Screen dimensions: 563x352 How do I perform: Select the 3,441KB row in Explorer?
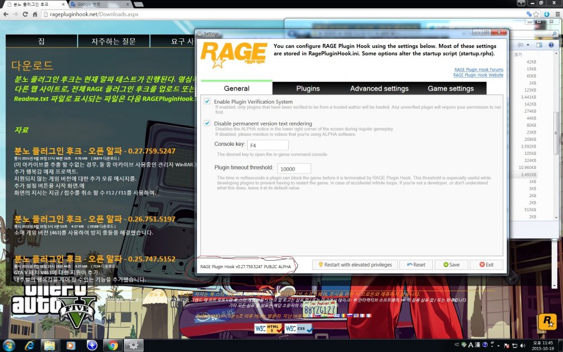point(529,97)
